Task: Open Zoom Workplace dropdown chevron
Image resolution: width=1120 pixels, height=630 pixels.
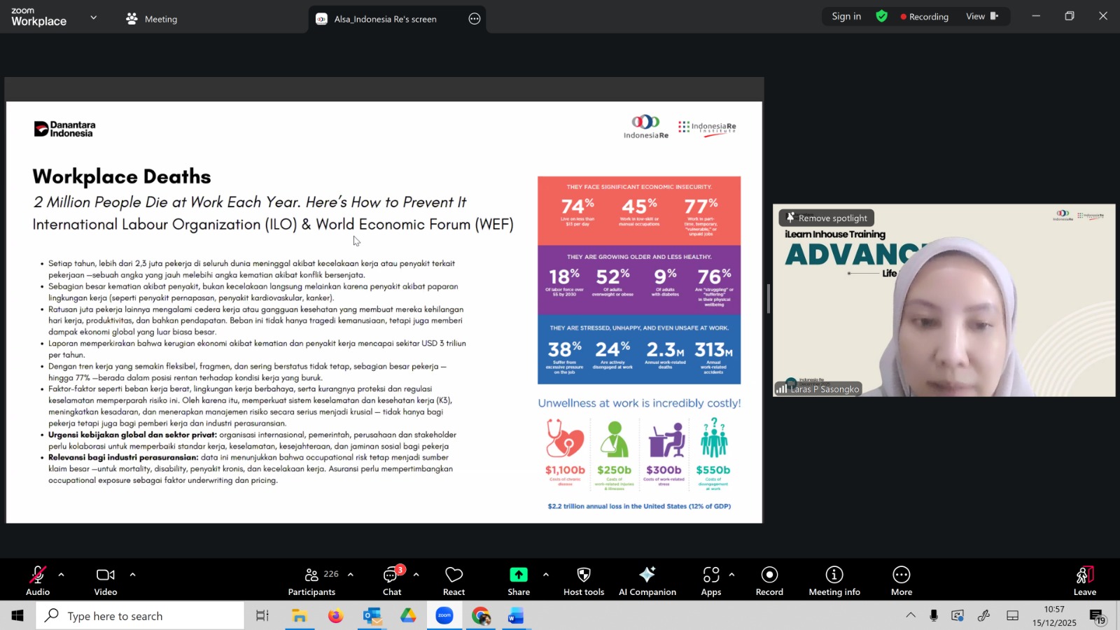Action: click(x=94, y=17)
